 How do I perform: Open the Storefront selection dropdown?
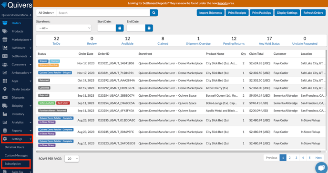pyautogui.click(x=63, y=28)
